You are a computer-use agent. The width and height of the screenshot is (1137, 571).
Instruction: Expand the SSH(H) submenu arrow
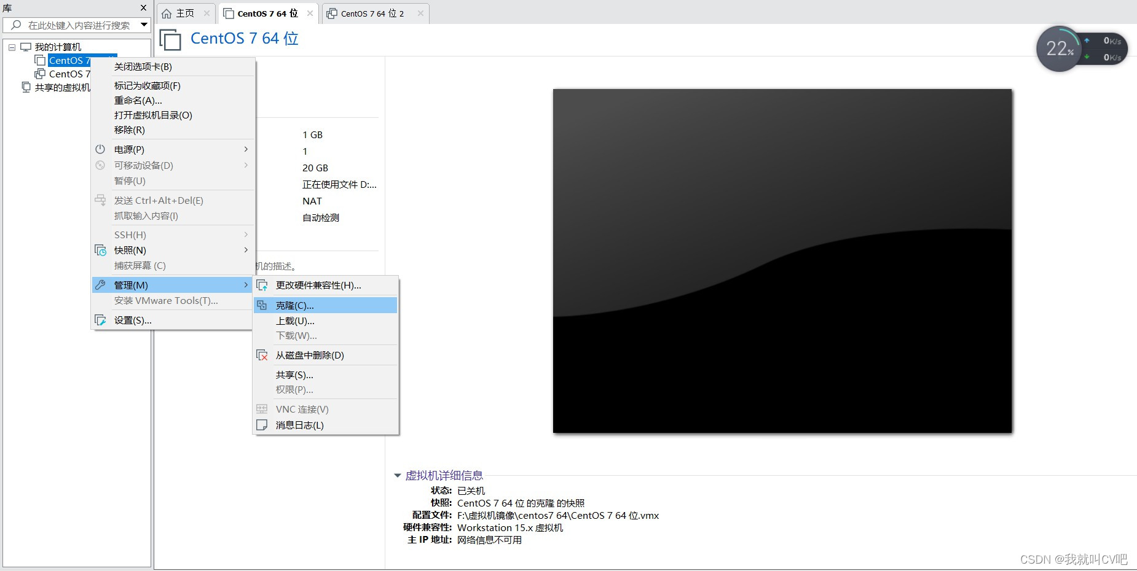(246, 235)
